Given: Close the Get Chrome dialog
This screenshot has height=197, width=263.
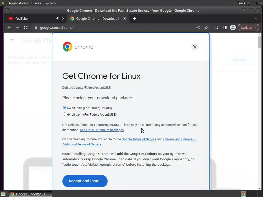Looking at the screenshot, I should pyautogui.click(x=195, y=47).
